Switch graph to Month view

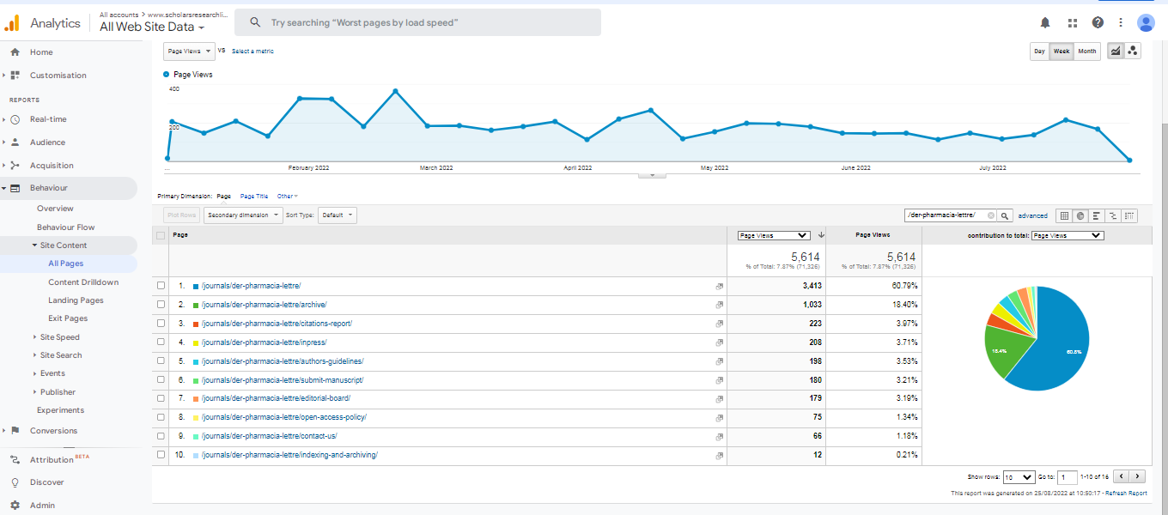click(1087, 51)
